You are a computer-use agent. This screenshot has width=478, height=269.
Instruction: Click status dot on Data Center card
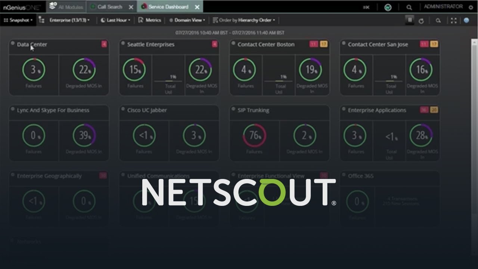point(13,43)
